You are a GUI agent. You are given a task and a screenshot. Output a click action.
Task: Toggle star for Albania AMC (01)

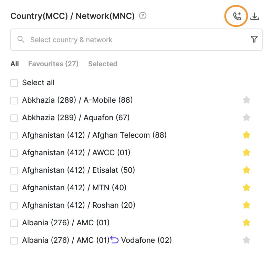[246, 223]
